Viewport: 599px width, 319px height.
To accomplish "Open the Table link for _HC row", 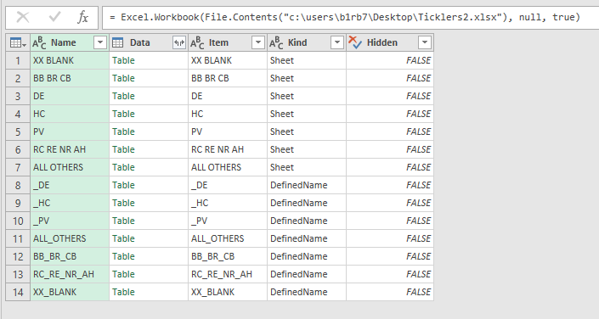I will click(123, 203).
